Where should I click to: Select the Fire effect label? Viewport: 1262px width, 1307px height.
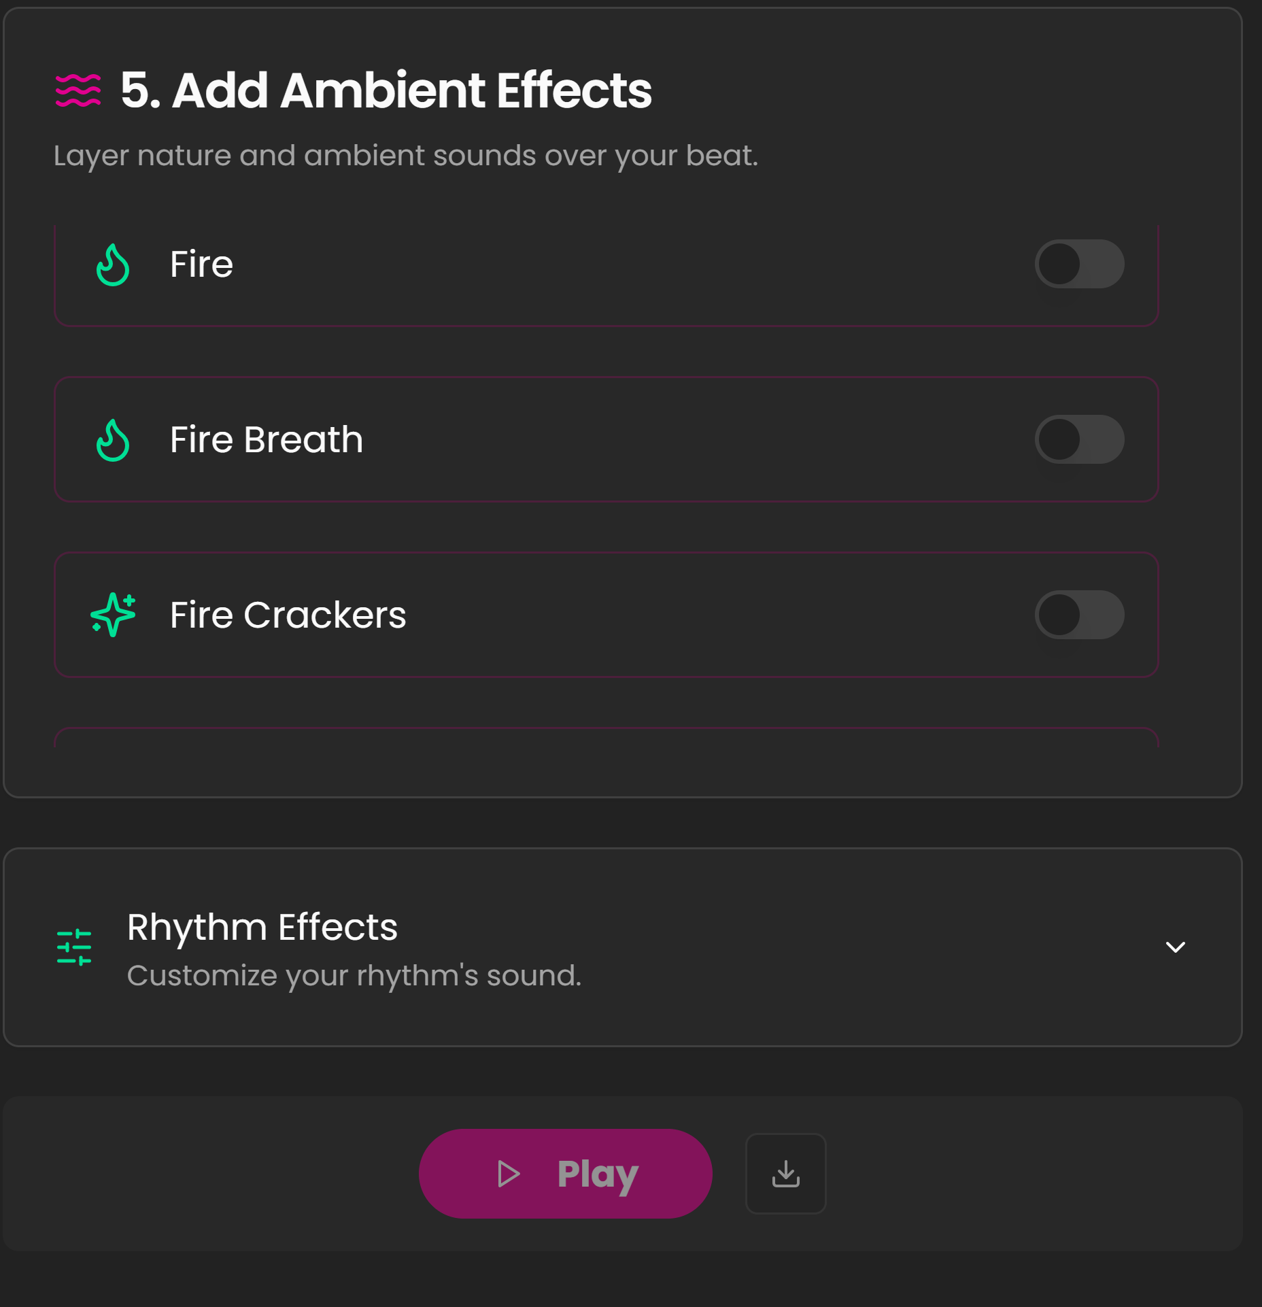(x=201, y=264)
